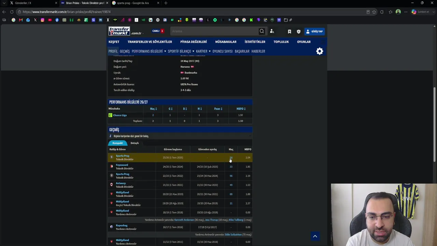Click the CANLI live scores button
This screenshot has height=246, width=437.
pos(158,31)
